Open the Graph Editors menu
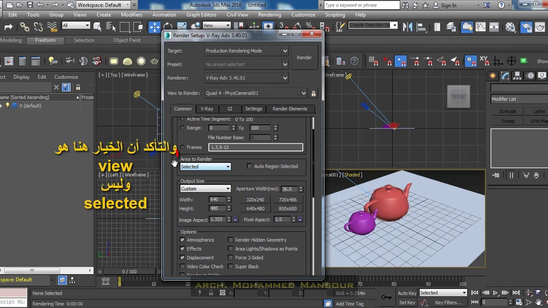This screenshot has width=548, height=308. coord(201,15)
